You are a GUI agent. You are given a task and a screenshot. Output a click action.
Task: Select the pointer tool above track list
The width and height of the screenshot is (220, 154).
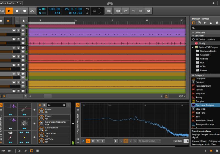(24, 21)
